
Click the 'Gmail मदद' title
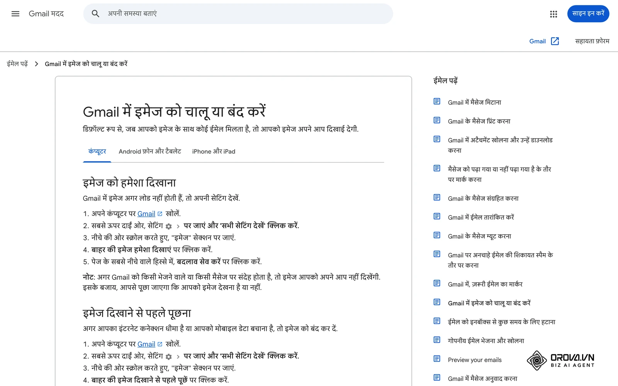(46, 14)
